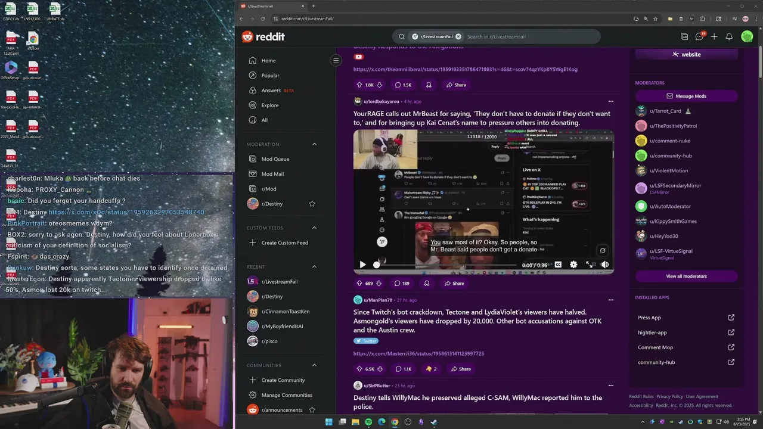The width and height of the screenshot is (763, 429).
Task: Click the Twitter flair tag
Action: 366,341
